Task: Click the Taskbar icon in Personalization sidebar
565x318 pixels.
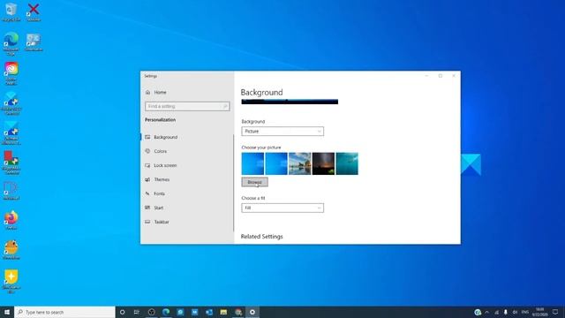Action: tap(147, 222)
